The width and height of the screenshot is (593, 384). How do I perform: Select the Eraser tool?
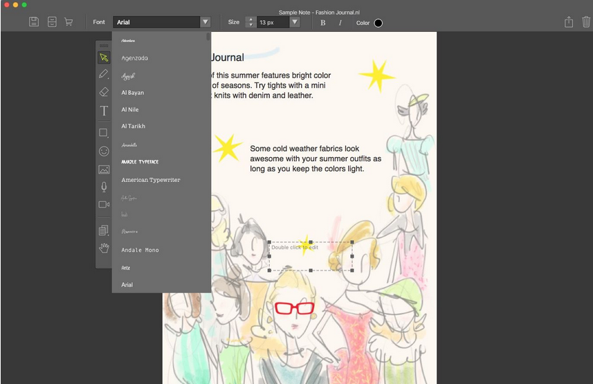click(104, 91)
